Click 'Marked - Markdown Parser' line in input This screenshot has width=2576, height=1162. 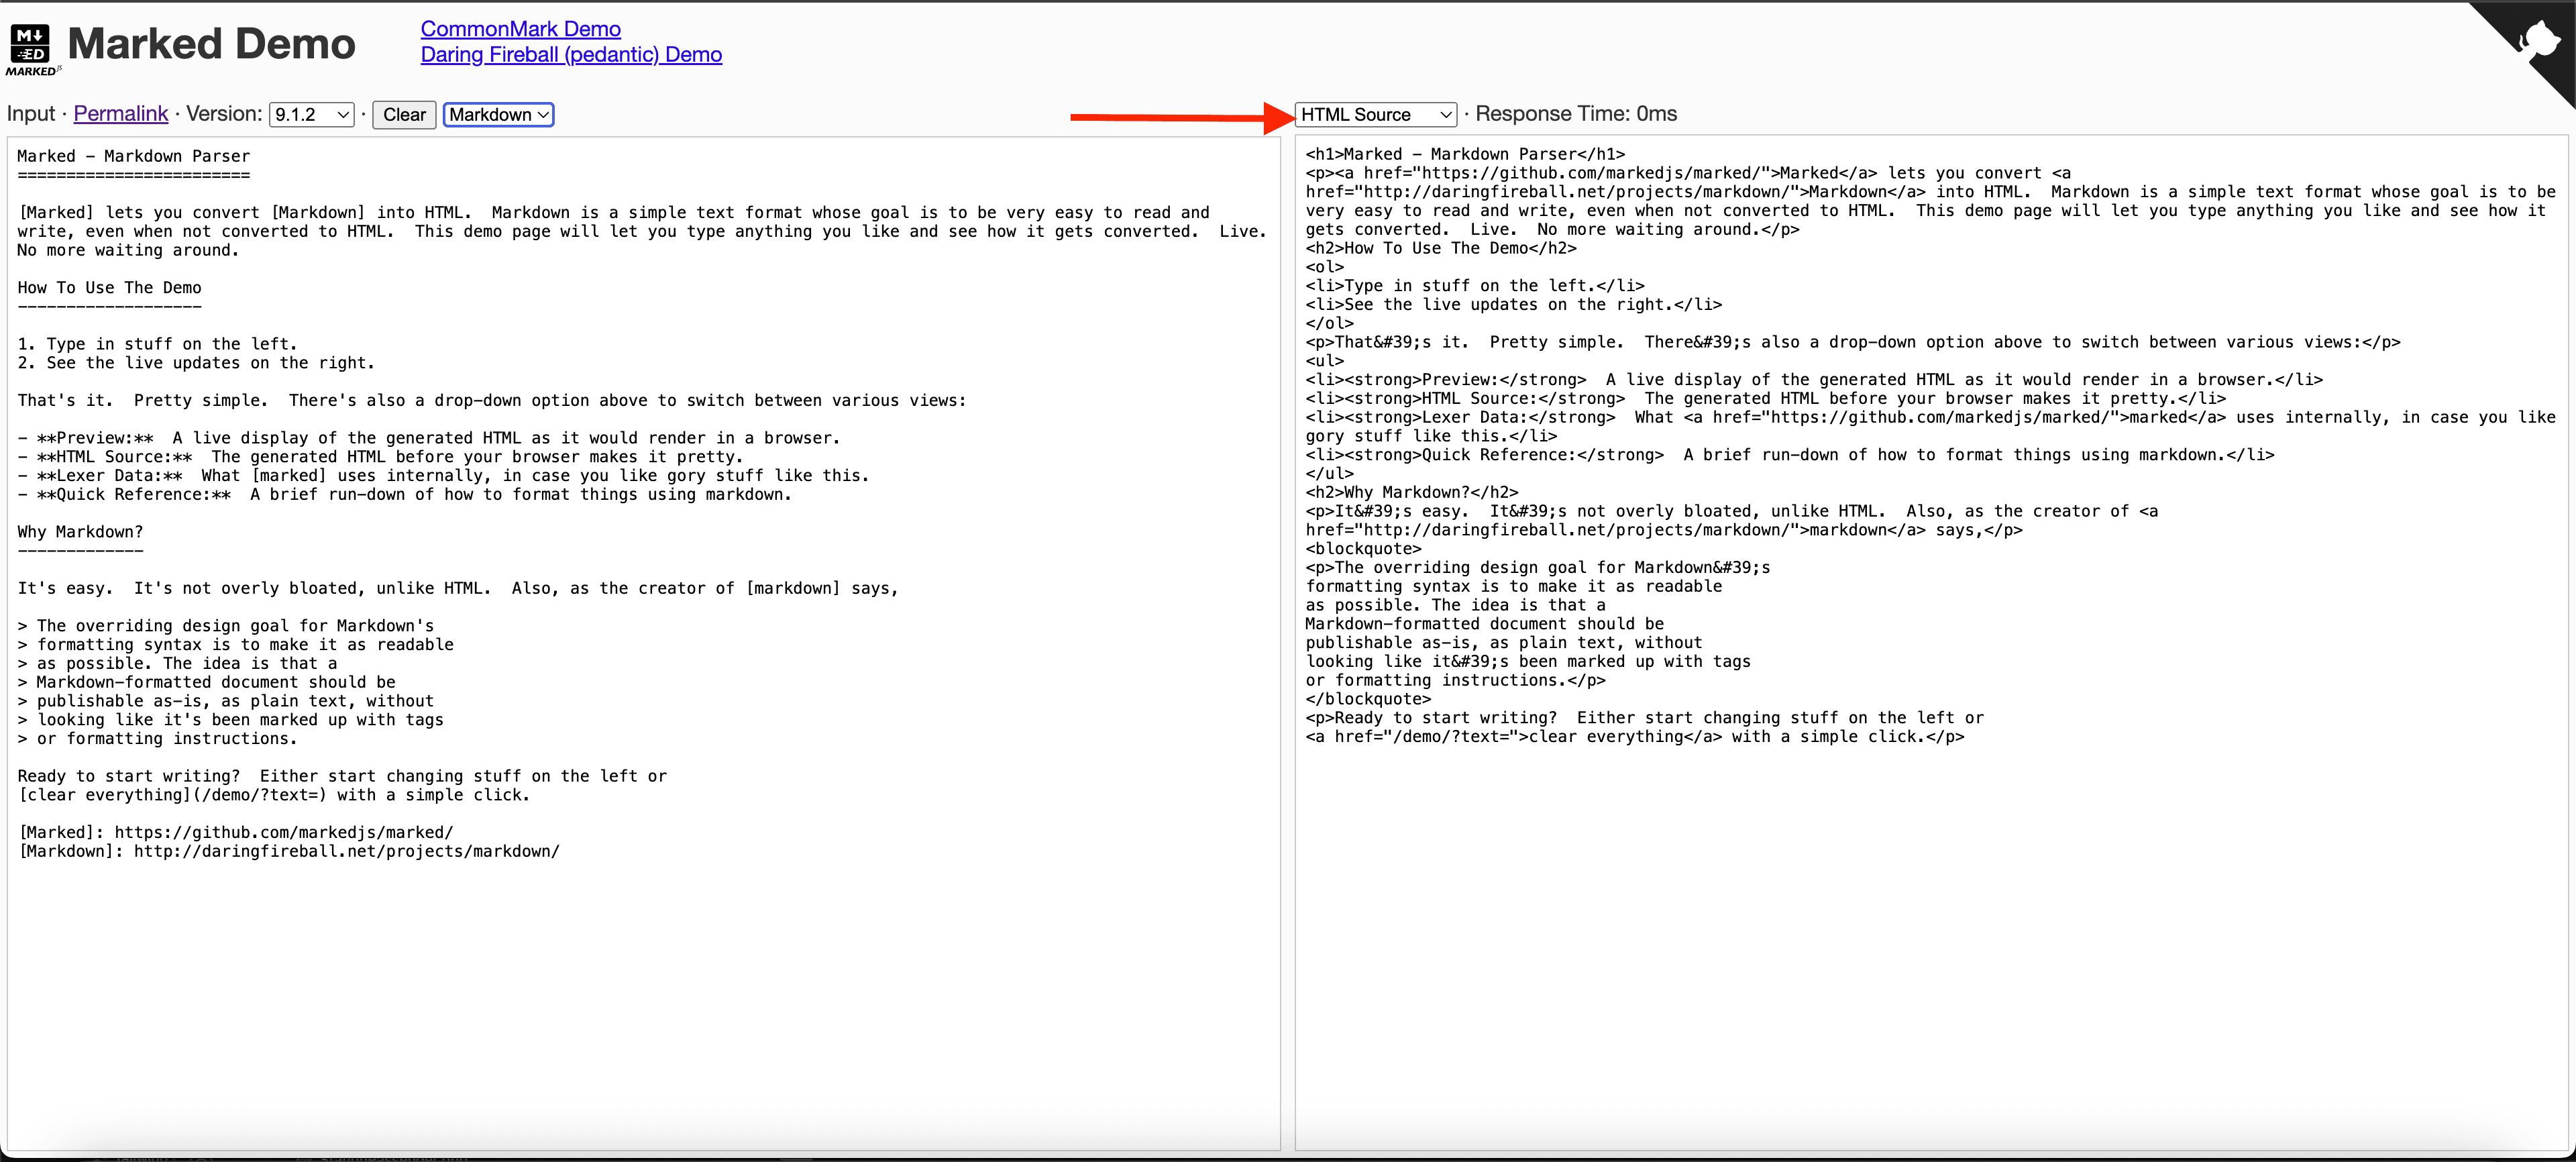133,156
